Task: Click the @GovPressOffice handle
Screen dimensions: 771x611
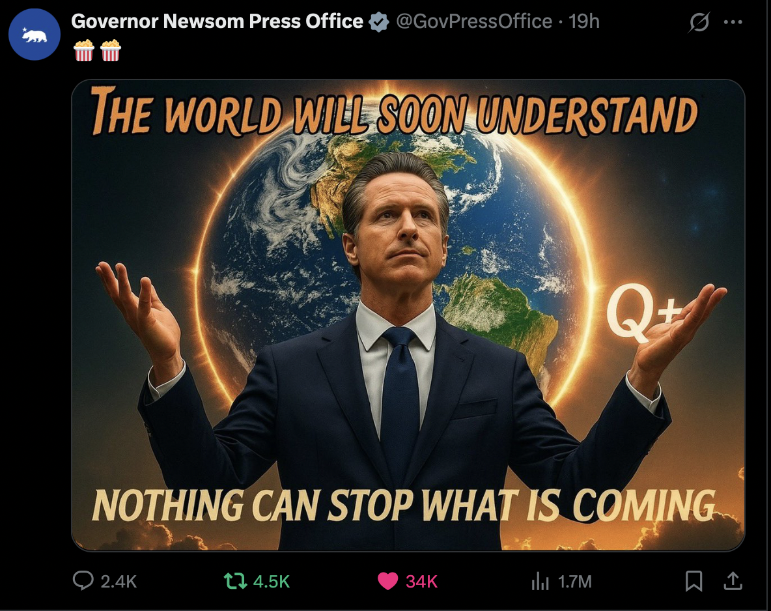Action: (x=474, y=21)
